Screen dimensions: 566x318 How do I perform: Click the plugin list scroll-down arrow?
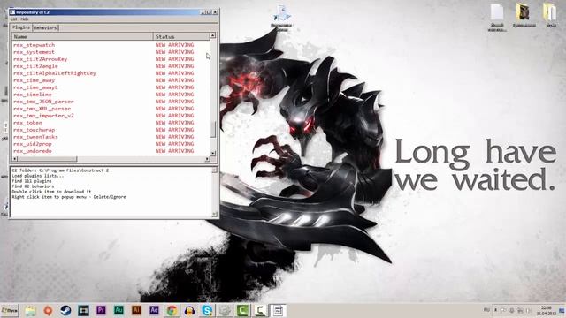click(212, 153)
